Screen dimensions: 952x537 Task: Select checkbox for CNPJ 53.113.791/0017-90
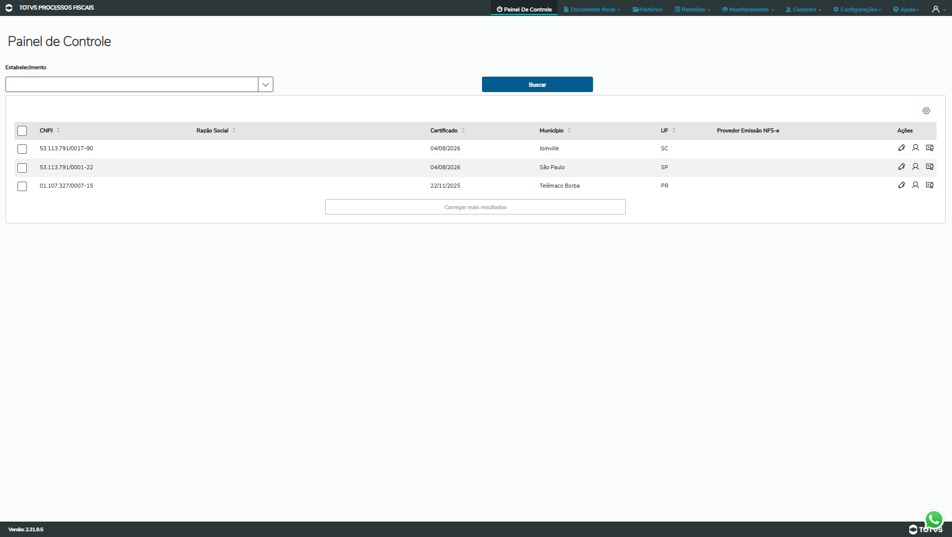(x=22, y=149)
